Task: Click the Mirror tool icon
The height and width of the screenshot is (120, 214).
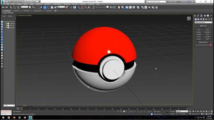Action: point(111,7)
